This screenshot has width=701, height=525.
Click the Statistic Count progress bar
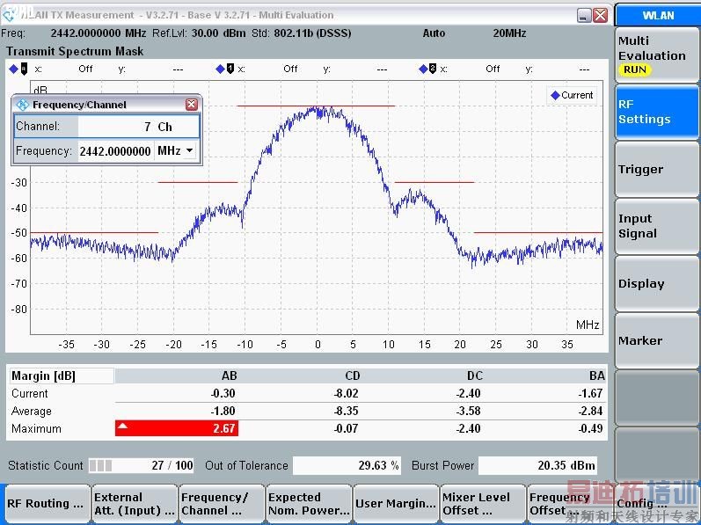pyautogui.click(x=100, y=465)
